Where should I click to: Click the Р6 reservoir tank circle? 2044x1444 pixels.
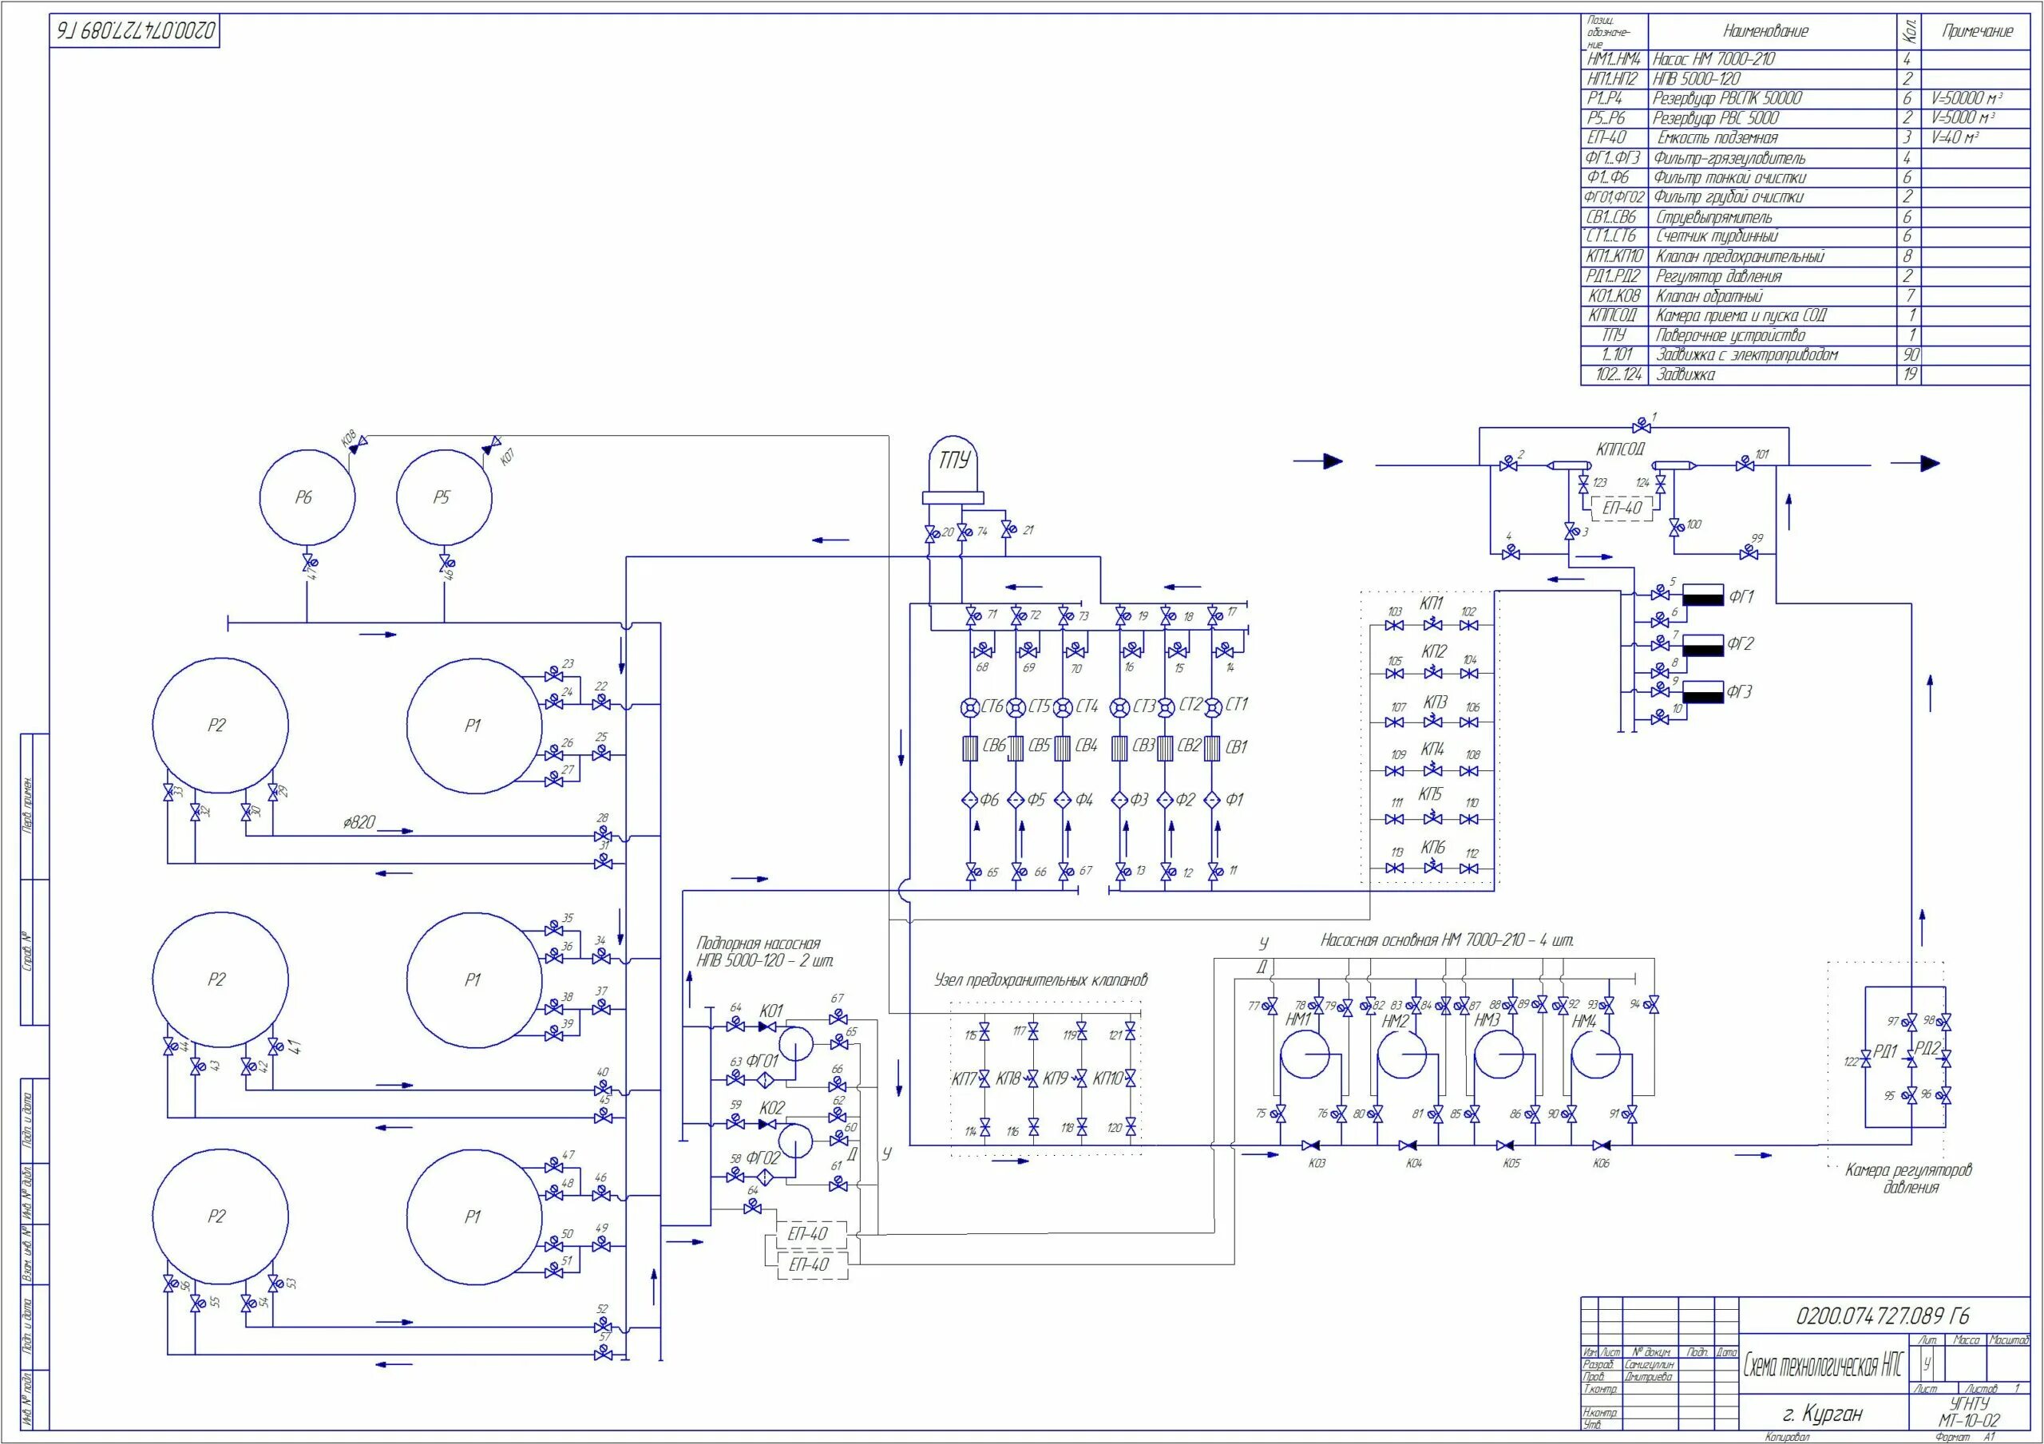pyautogui.click(x=307, y=496)
